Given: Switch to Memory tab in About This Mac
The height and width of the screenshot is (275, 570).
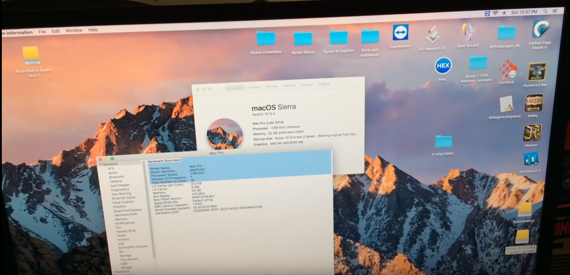Looking at the screenshot, I should coord(289,85).
